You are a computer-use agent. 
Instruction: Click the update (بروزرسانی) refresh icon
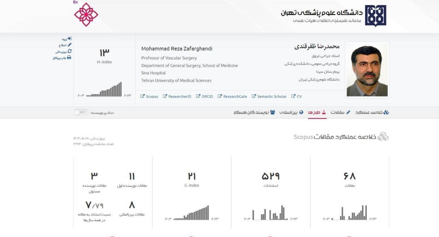[70, 51]
